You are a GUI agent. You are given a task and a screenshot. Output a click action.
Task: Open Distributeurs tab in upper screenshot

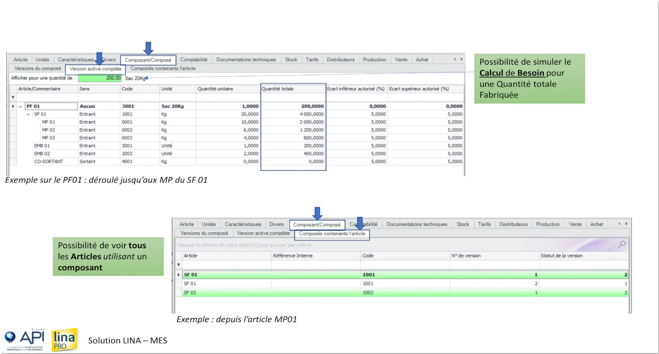[x=340, y=60]
